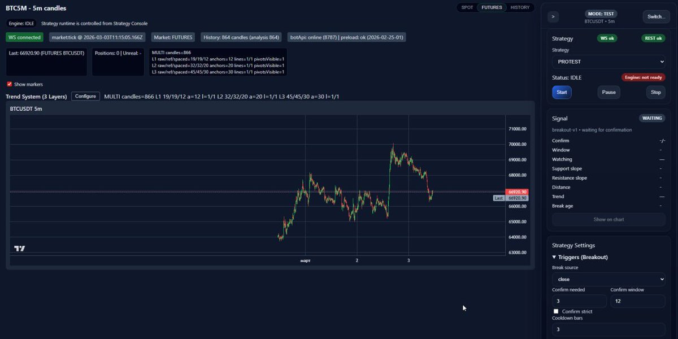Click the WAITING signal badge
The height and width of the screenshot is (339, 678).
(651, 119)
